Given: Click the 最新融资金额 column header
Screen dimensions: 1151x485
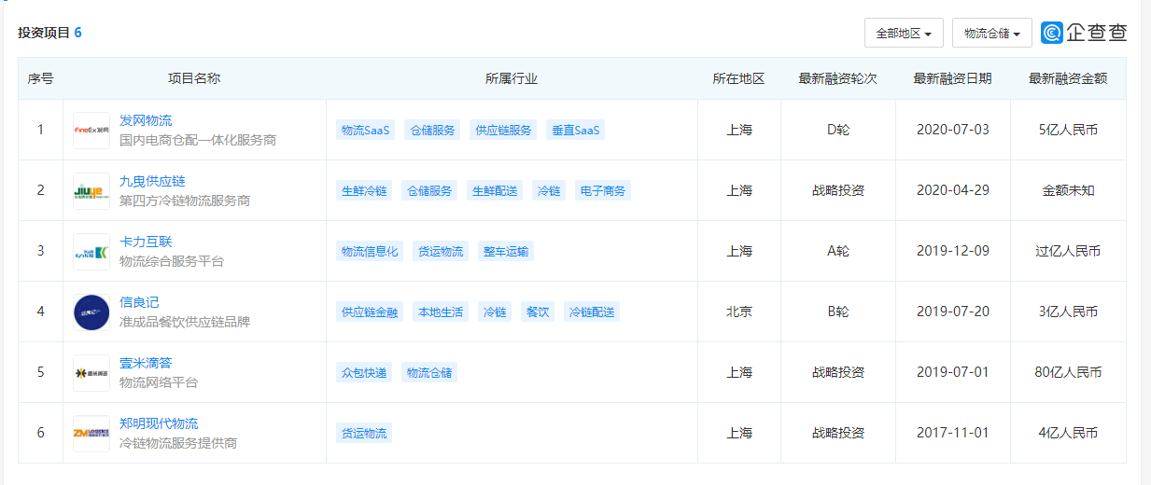Looking at the screenshot, I should tap(1068, 79).
